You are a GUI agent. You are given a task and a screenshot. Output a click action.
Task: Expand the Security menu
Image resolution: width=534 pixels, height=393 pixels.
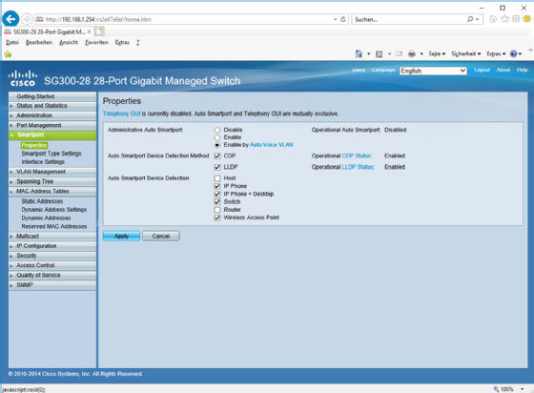52,256
